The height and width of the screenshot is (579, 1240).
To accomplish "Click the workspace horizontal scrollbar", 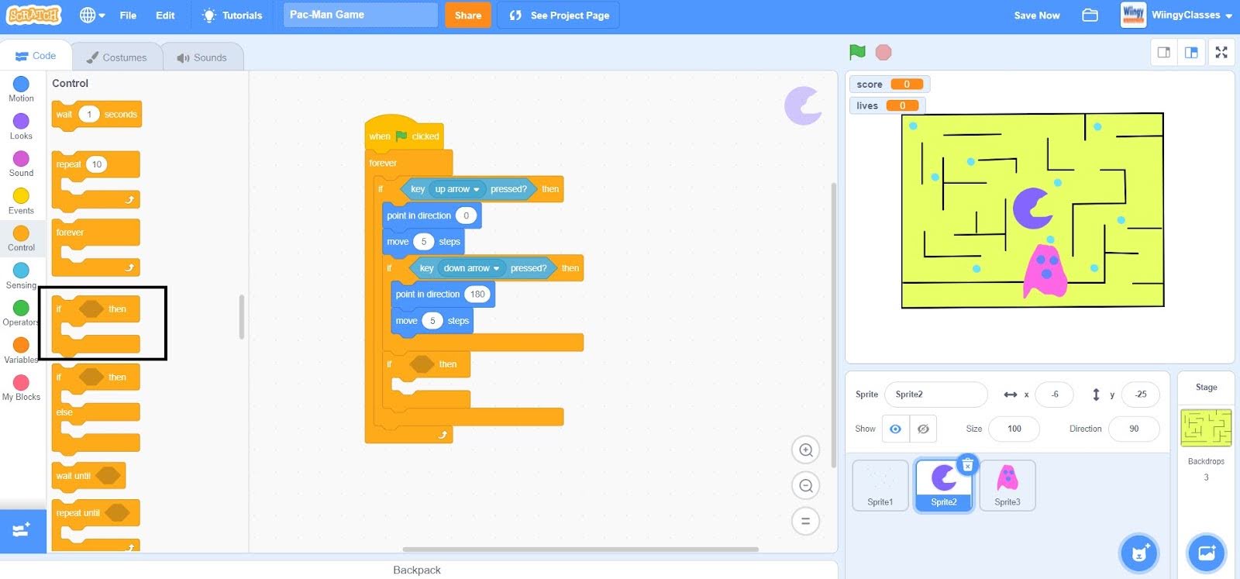I will pos(580,549).
